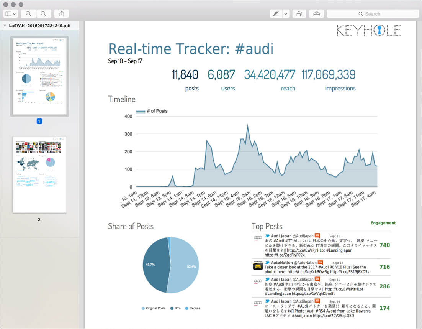
Task: Open the Share menu in the toolbar
Action: click(62, 14)
